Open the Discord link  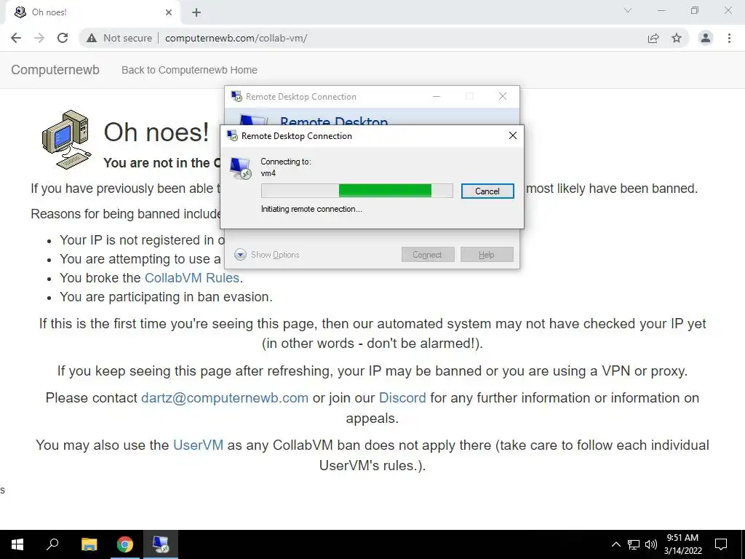pyautogui.click(x=402, y=398)
